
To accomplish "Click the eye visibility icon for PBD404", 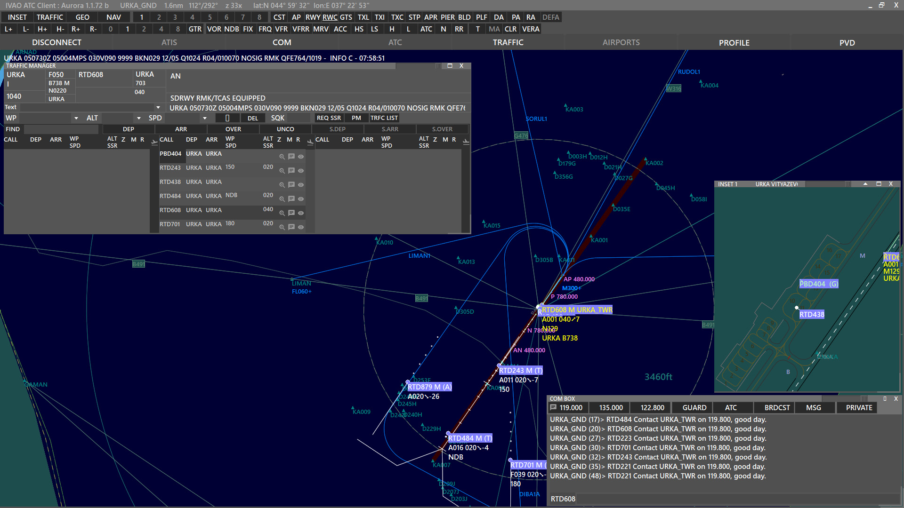I will click(x=301, y=156).
